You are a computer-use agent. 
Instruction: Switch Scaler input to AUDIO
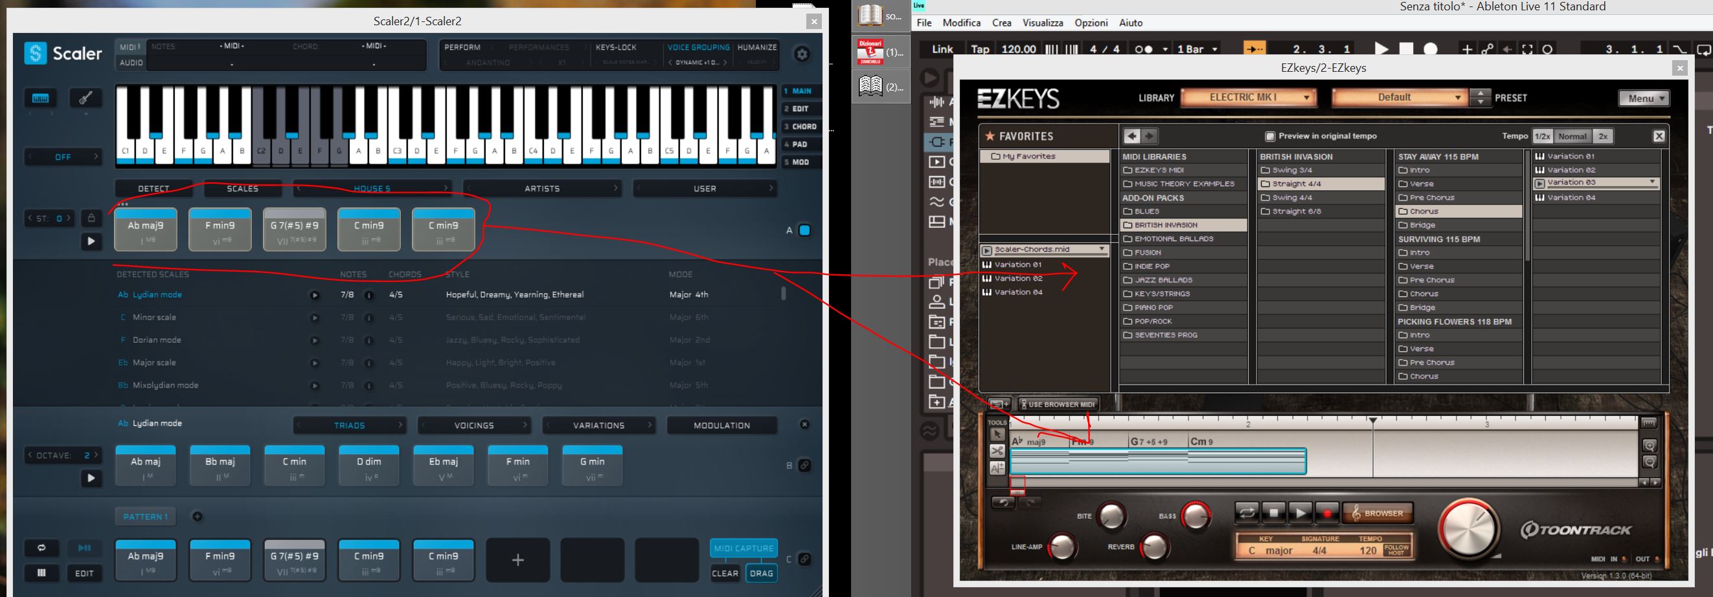click(x=131, y=63)
